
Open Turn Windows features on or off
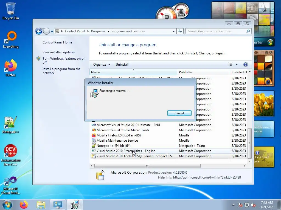63,60
